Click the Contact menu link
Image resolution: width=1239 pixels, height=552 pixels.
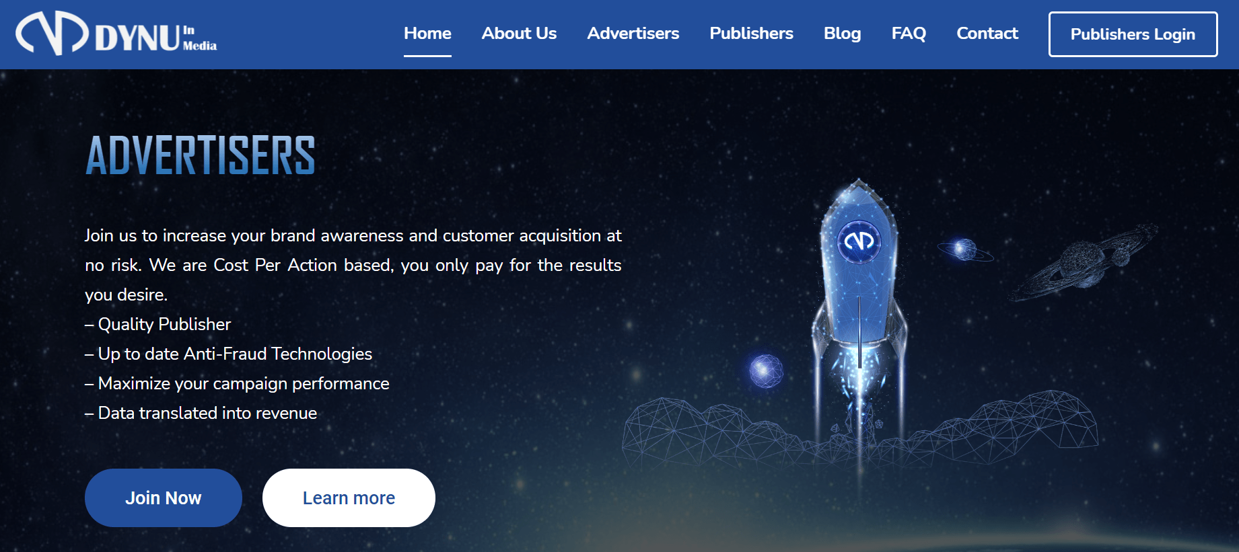point(987,34)
